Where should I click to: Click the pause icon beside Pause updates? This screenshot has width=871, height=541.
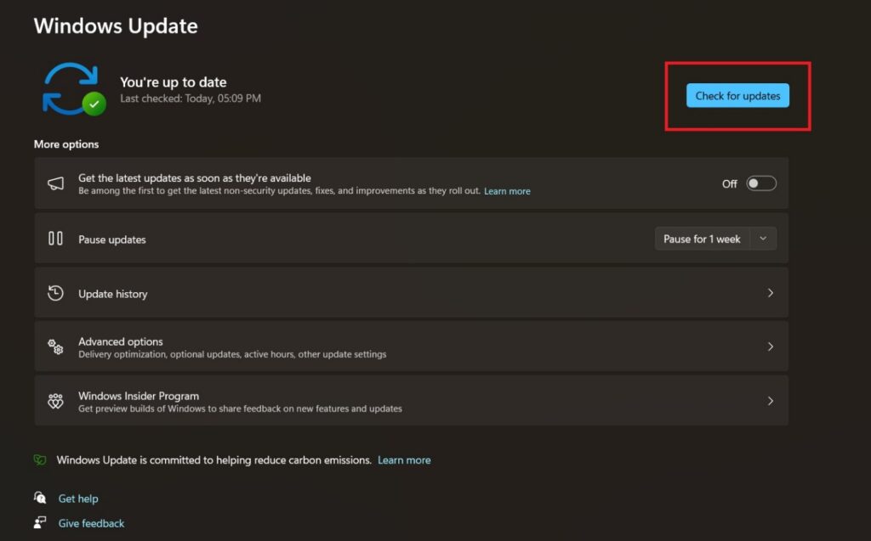(x=55, y=239)
